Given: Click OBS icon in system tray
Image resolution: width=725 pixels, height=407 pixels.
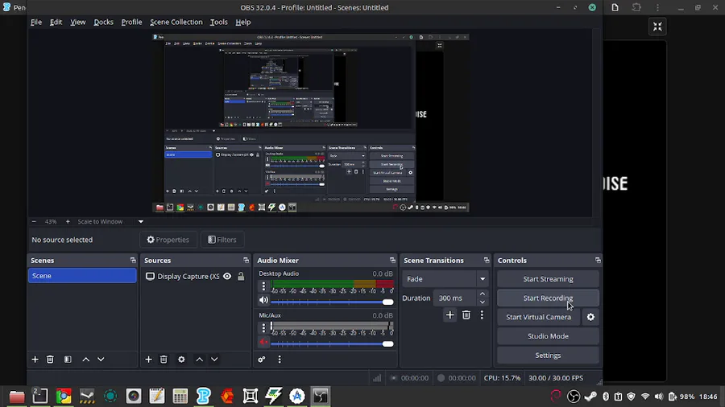Looking at the screenshot, I should [x=574, y=396].
